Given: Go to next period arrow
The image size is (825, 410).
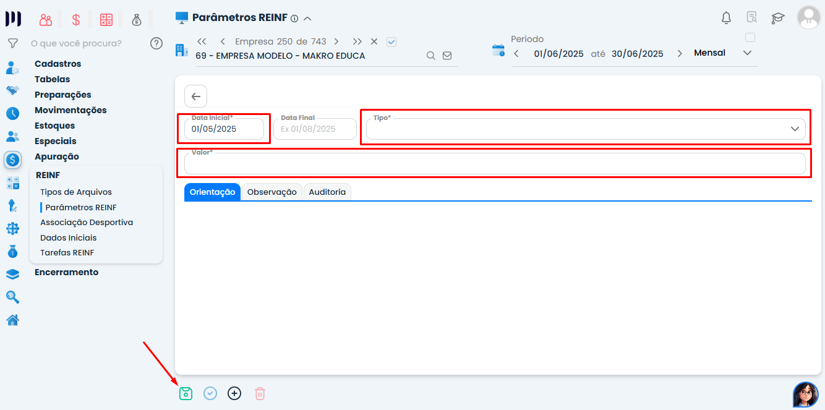Looking at the screenshot, I should [680, 54].
